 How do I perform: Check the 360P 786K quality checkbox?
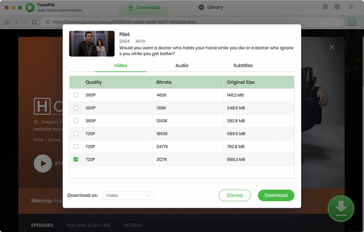[76, 108]
